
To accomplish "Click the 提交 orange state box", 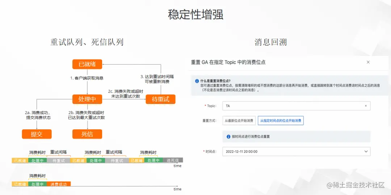I will (x=37, y=134).
